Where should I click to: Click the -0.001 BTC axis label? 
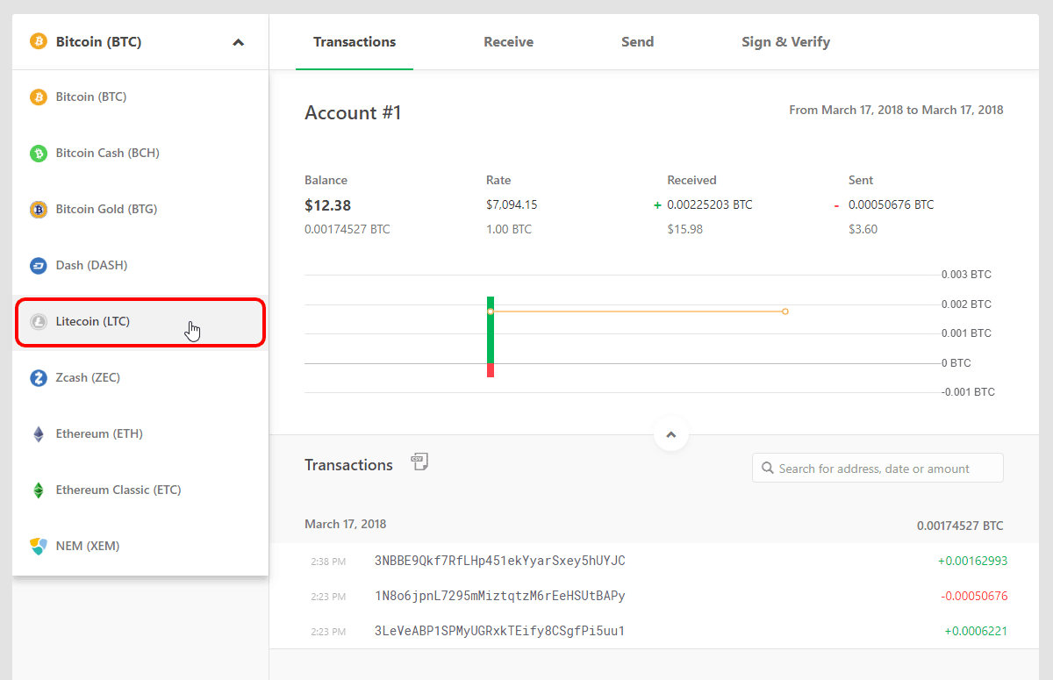968,392
